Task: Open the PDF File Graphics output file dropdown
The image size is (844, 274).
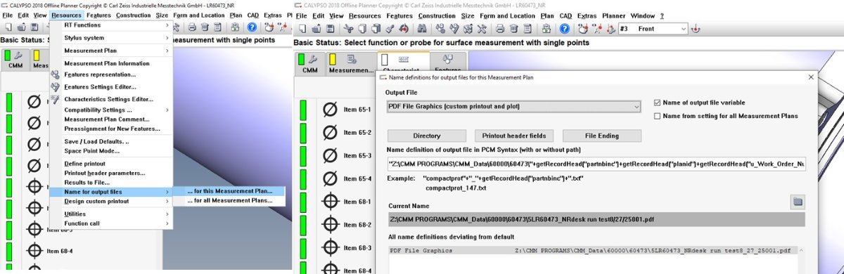Action: pos(514,106)
